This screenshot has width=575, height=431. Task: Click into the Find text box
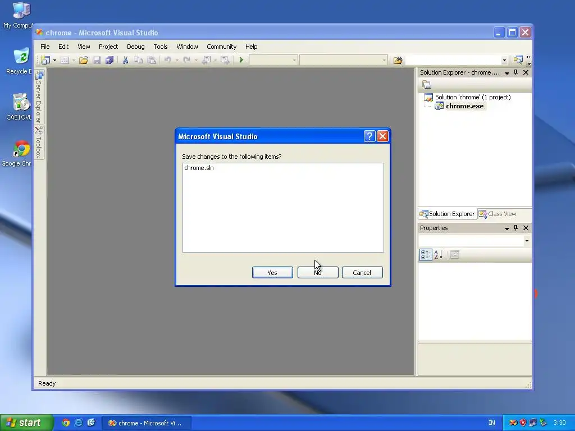[453, 60]
